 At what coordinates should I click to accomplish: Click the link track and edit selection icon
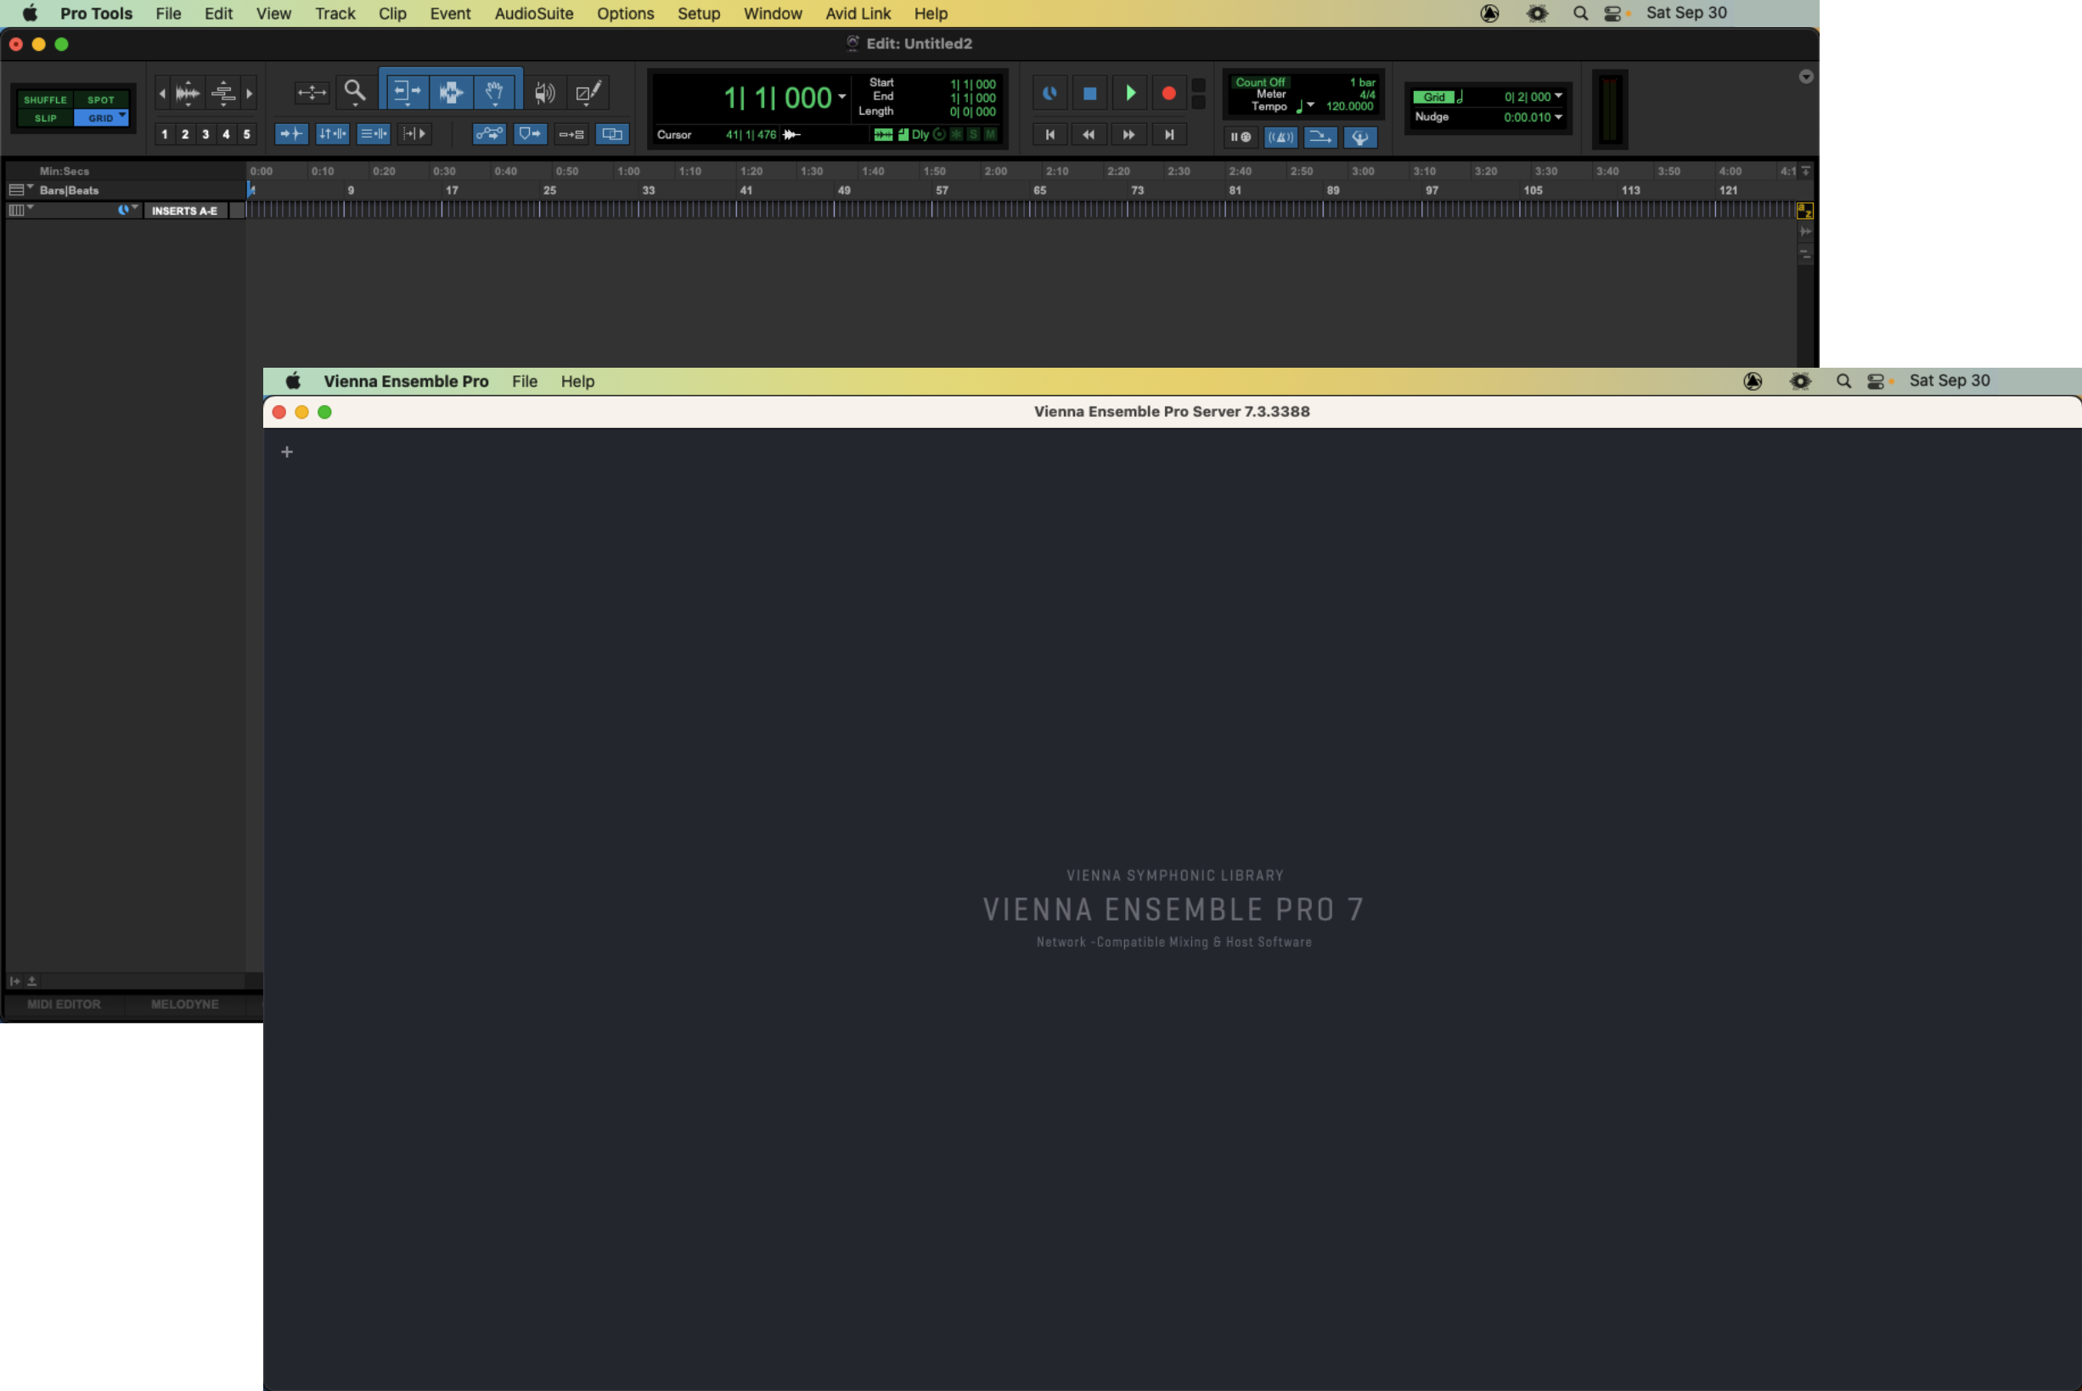[374, 134]
